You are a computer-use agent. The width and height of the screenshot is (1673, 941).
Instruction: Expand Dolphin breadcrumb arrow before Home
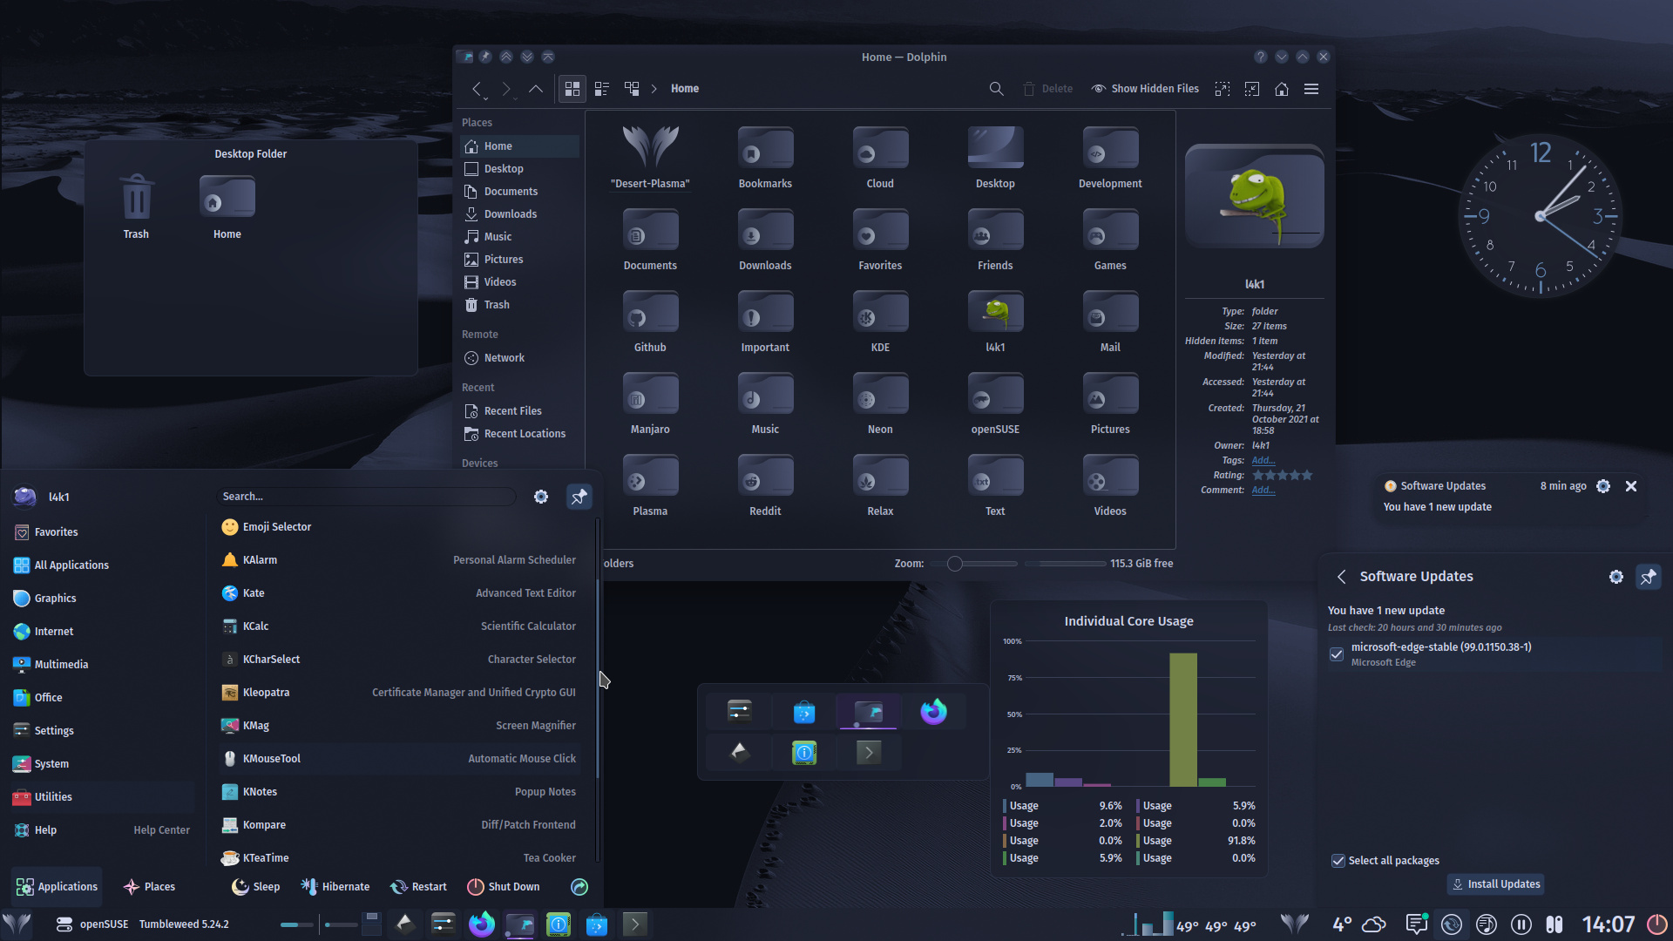click(x=654, y=89)
